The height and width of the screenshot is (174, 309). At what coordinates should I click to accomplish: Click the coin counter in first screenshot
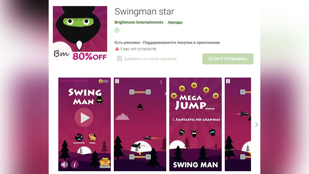tap(104, 81)
